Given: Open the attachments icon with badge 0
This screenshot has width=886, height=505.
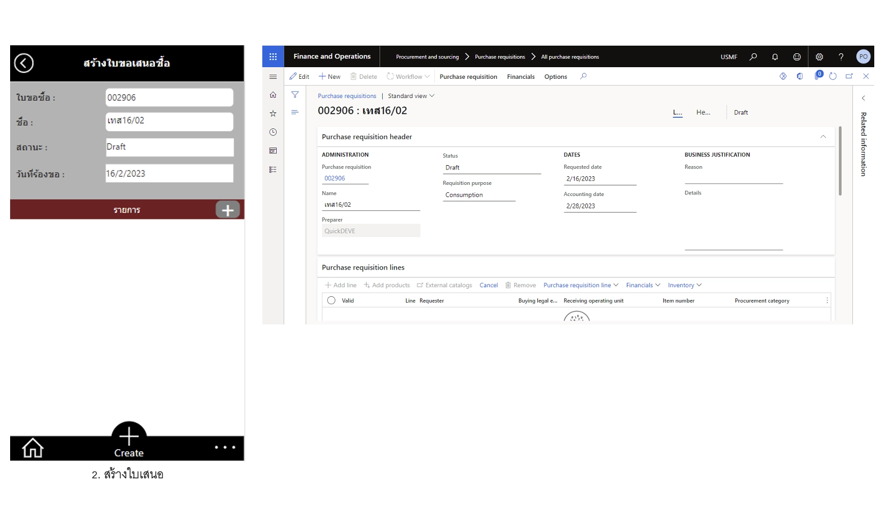Looking at the screenshot, I should tap(818, 76).
